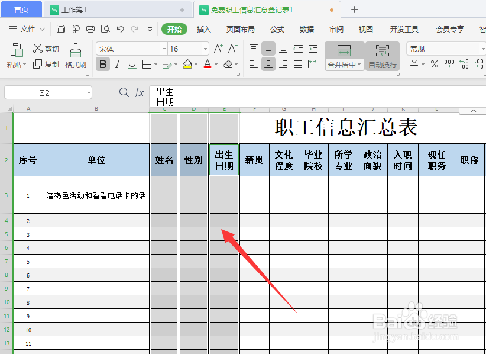Image resolution: width=486 pixels, height=354 pixels.
Task: Click the increase decimal places icon
Action: tap(463, 63)
